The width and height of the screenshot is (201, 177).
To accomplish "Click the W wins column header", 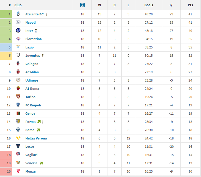I will click(x=99, y=5).
